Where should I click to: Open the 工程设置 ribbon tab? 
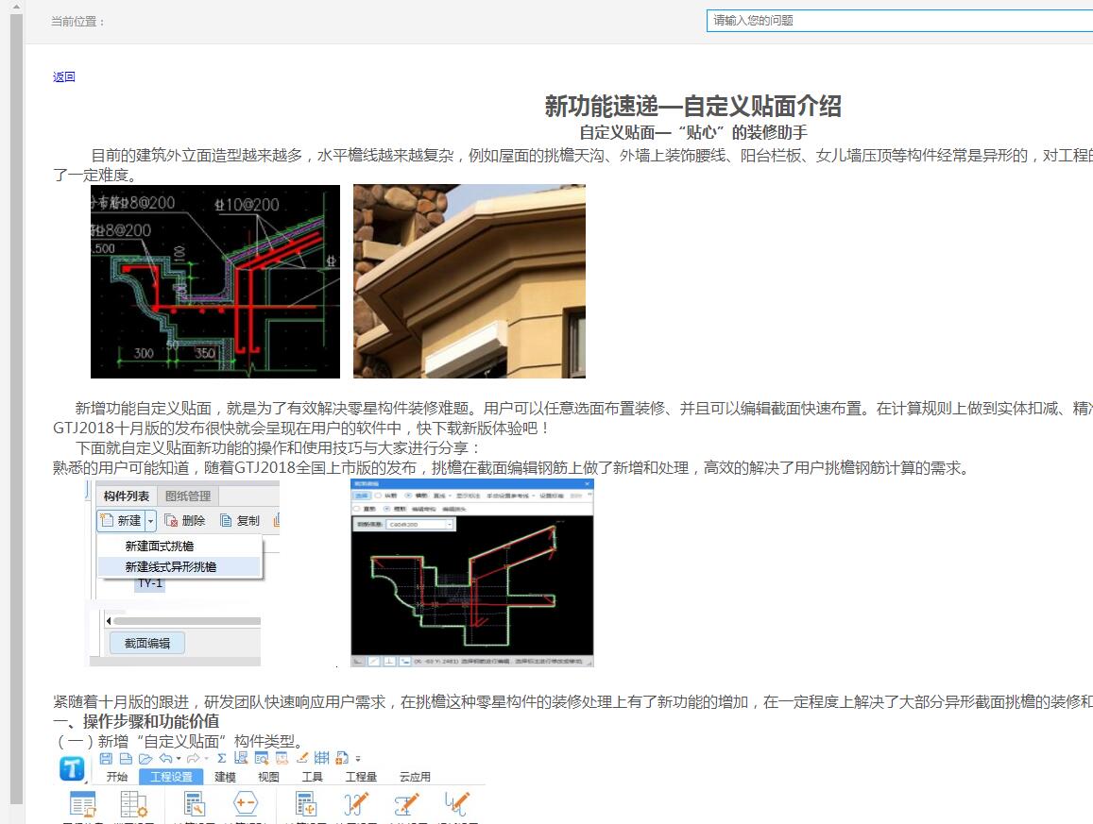[171, 777]
